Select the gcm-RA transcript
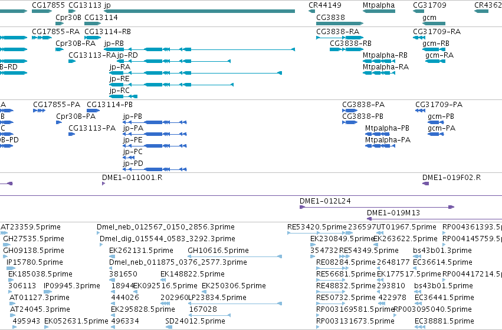502x330 pixels. click(x=435, y=61)
